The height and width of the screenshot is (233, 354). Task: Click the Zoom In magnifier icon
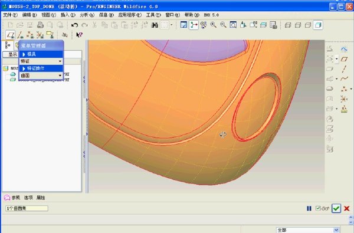pos(214,25)
